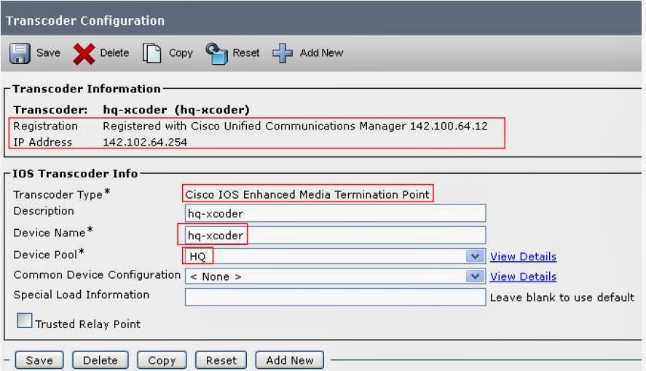The height and width of the screenshot is (371, 646).
Task: Focus the Device Name input field
Action: click(335, 235)
